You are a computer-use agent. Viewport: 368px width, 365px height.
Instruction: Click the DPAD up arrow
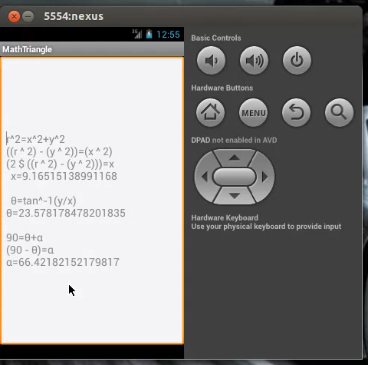point(235,158)
